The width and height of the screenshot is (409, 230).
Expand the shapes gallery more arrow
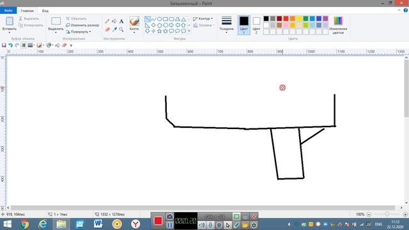(189, 31)
